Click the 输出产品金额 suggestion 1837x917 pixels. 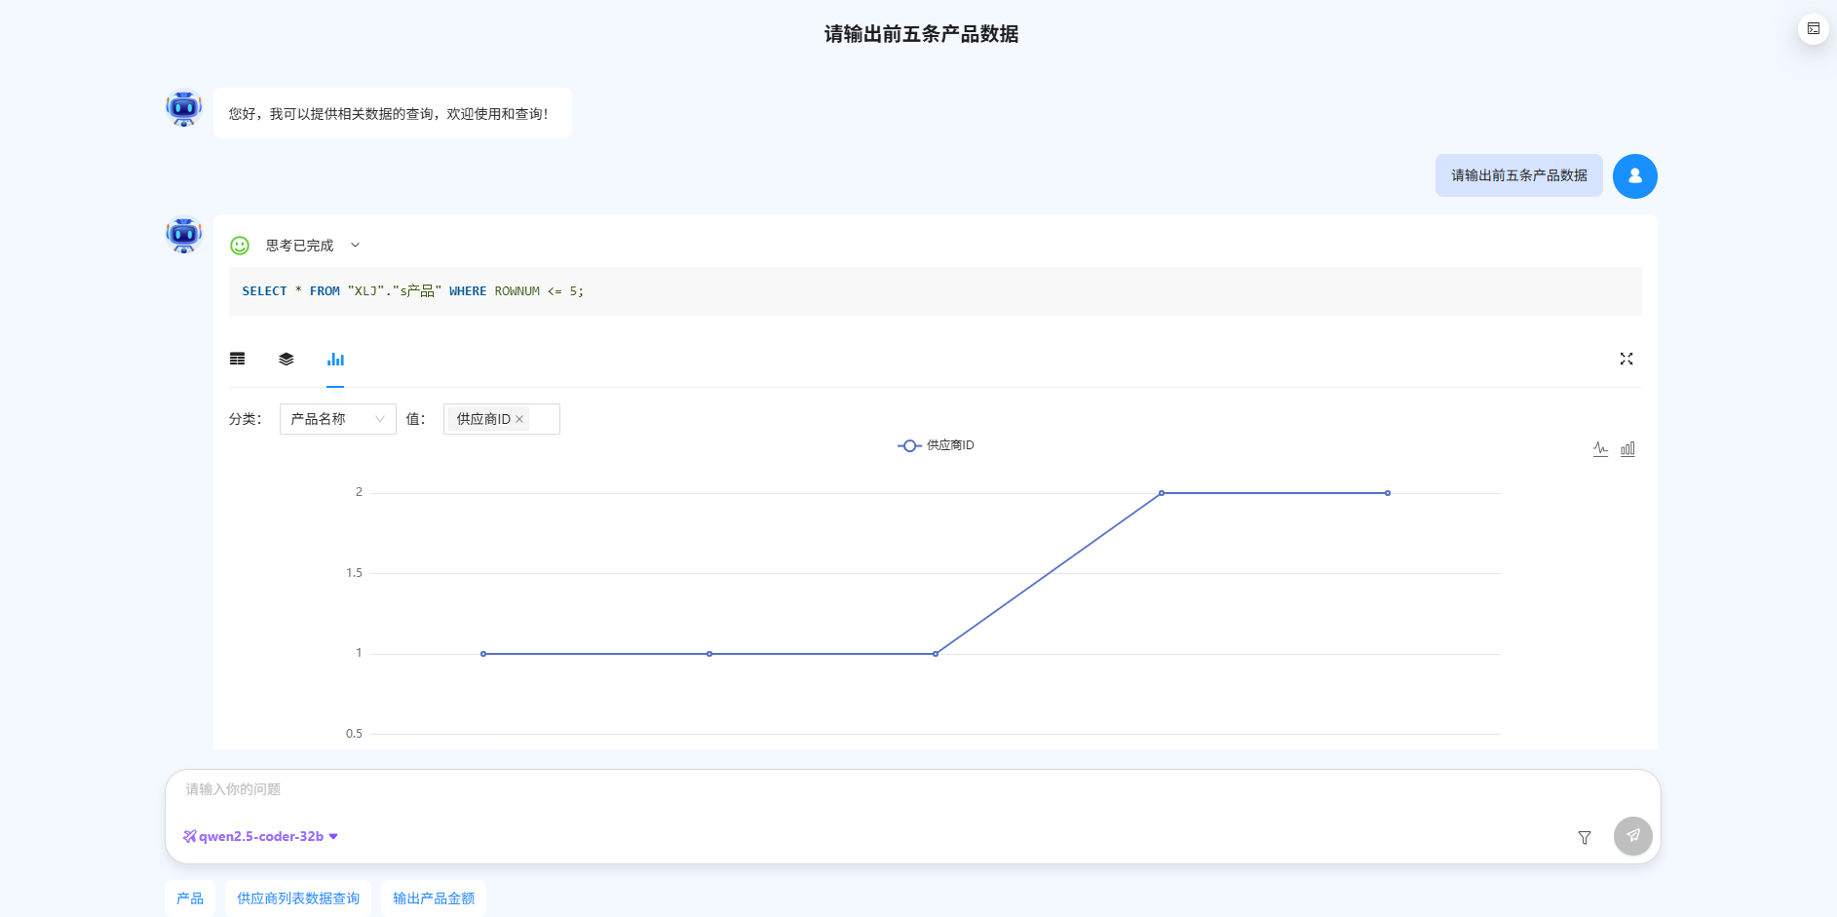(x=434, y=898)
